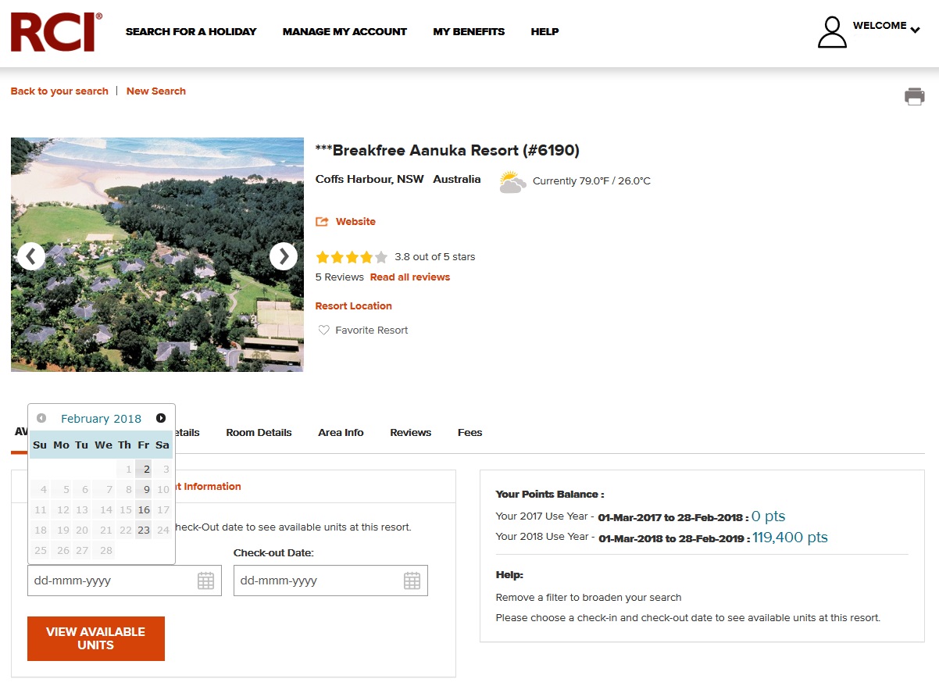Open Manage My Account menu
The width and height of the screenshot is (939, 686).
(345, 32)
